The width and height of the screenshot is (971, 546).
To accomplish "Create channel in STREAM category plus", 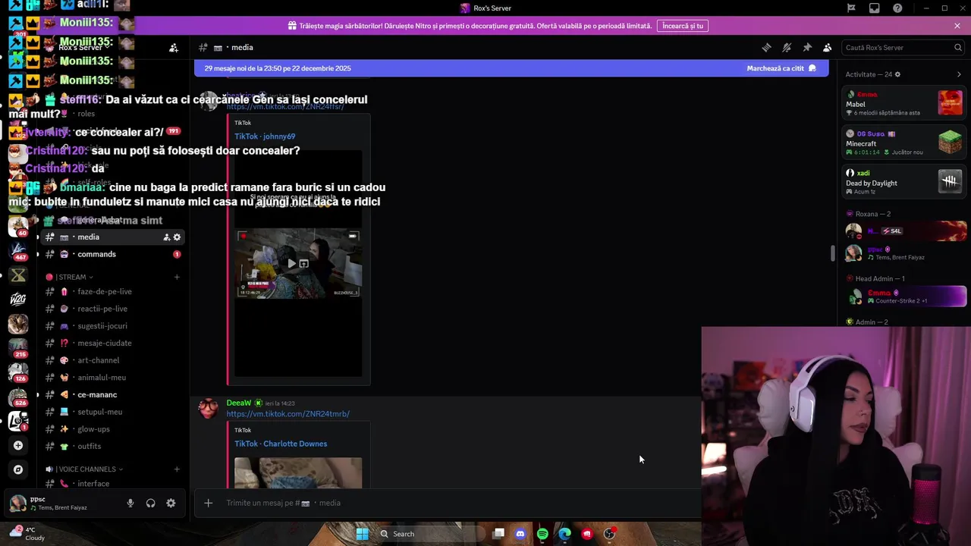I will (177, 277).
